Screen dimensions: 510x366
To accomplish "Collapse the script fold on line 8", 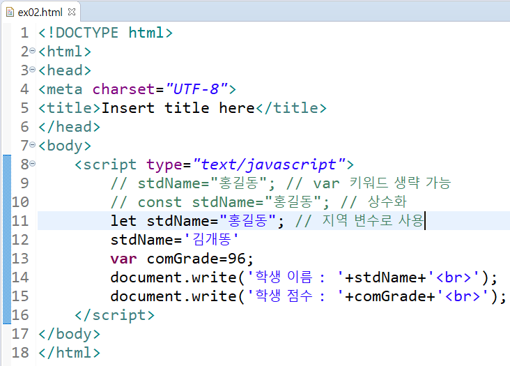I will (32, 164).
